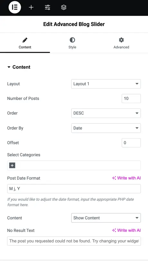
Task: Switch to the Style tab
Action: (72, 43)
